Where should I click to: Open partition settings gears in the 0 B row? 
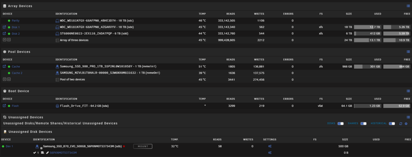coord(269,152)
